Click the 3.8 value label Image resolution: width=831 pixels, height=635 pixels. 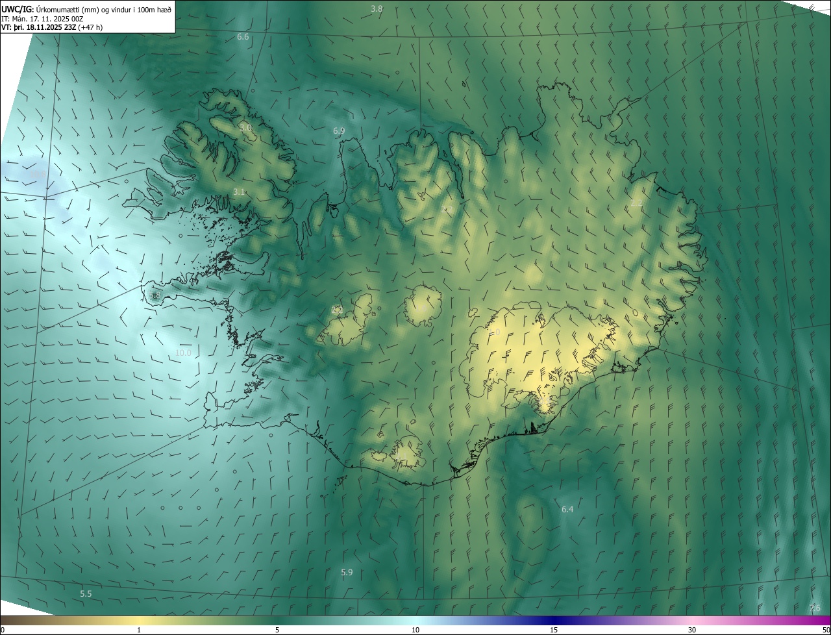(x=377, y=8)
